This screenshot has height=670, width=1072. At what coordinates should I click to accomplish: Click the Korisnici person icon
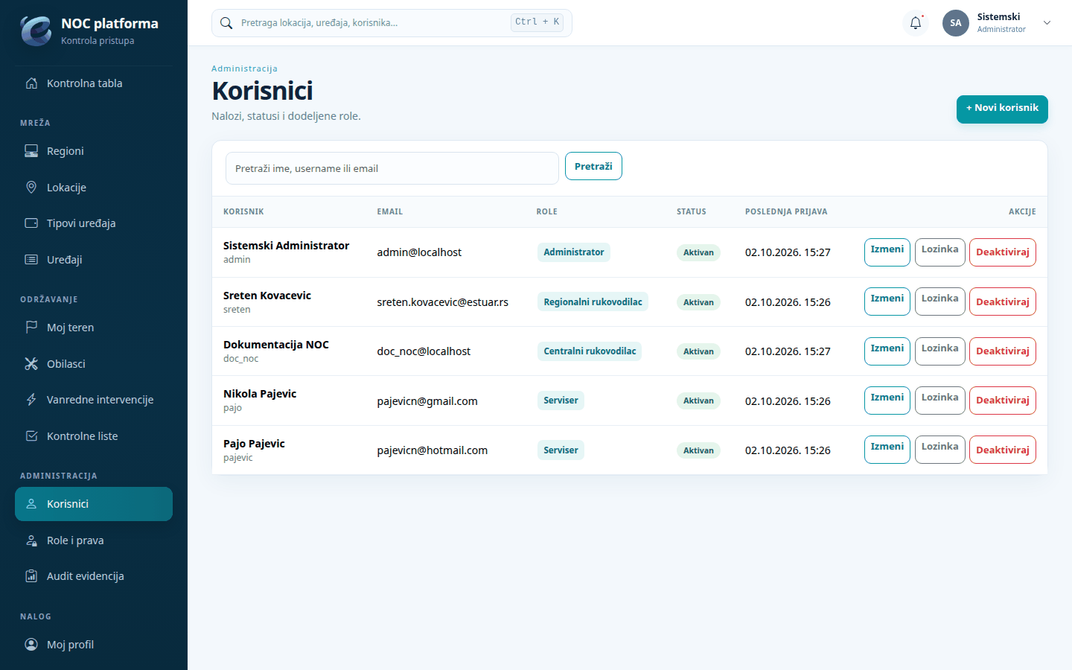point(31,504)
